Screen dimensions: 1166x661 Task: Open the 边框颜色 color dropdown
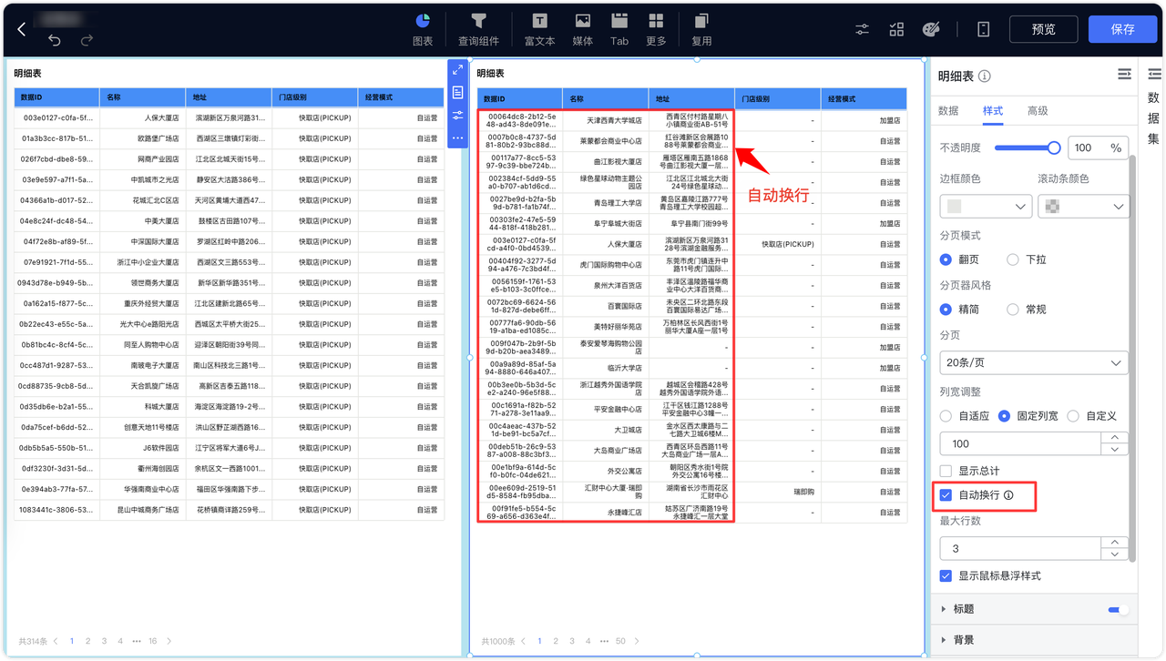tap(985, 207)
